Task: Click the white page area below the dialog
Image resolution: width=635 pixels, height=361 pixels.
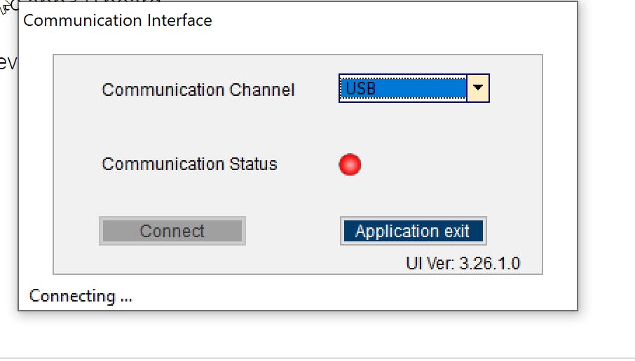Action: [x=315, y=334]
